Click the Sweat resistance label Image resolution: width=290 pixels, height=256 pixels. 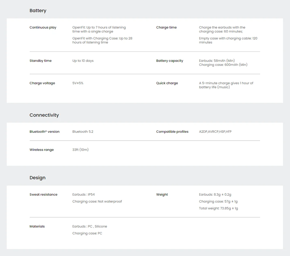coord(43,195)
